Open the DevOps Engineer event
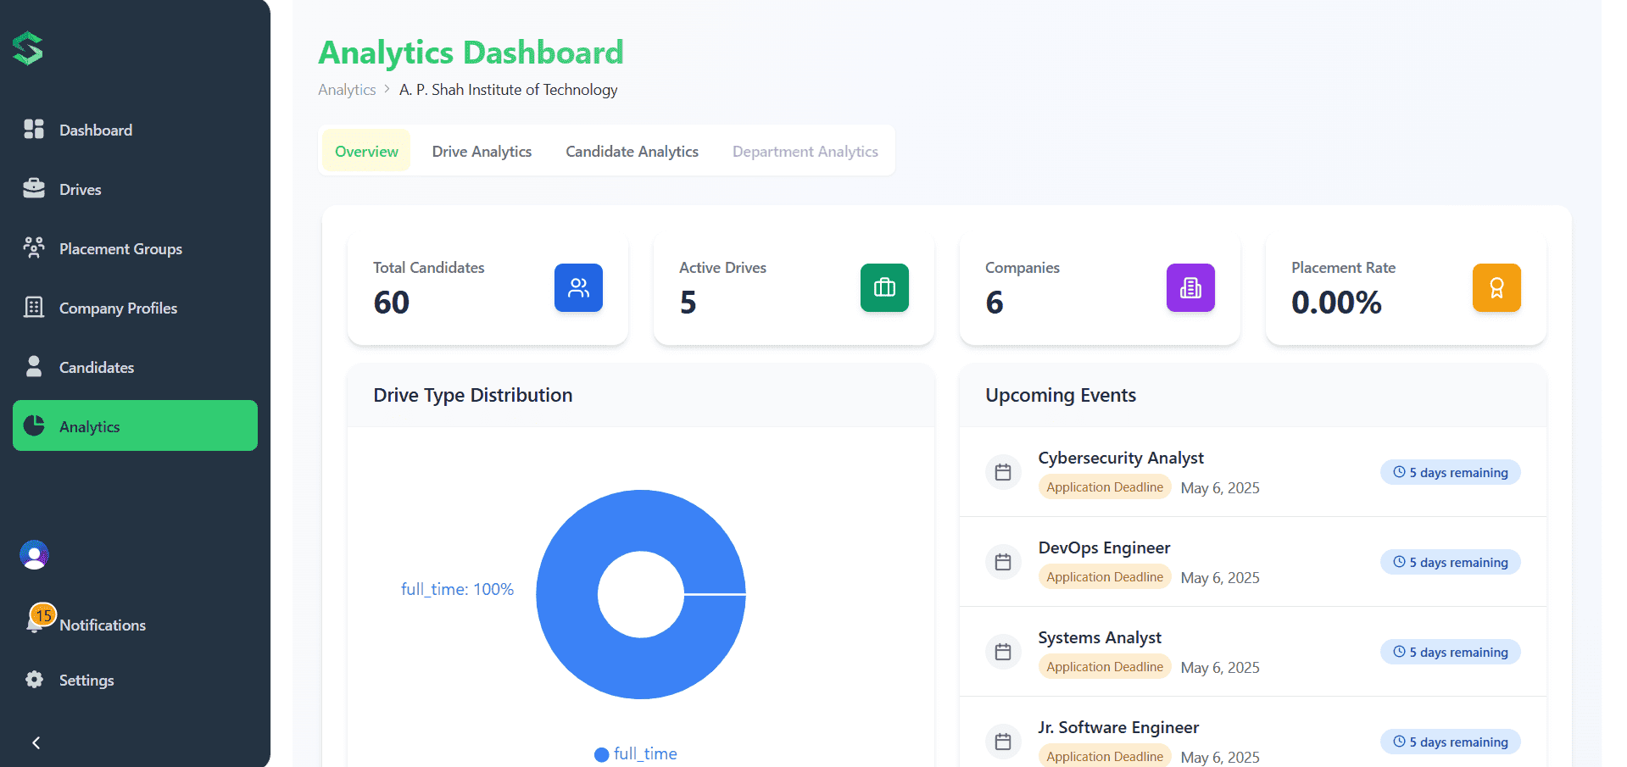 [1104, 548]
